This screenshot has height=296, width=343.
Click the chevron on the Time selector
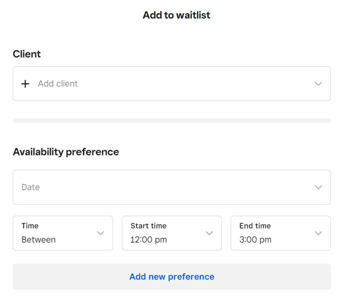pos(100,233)
